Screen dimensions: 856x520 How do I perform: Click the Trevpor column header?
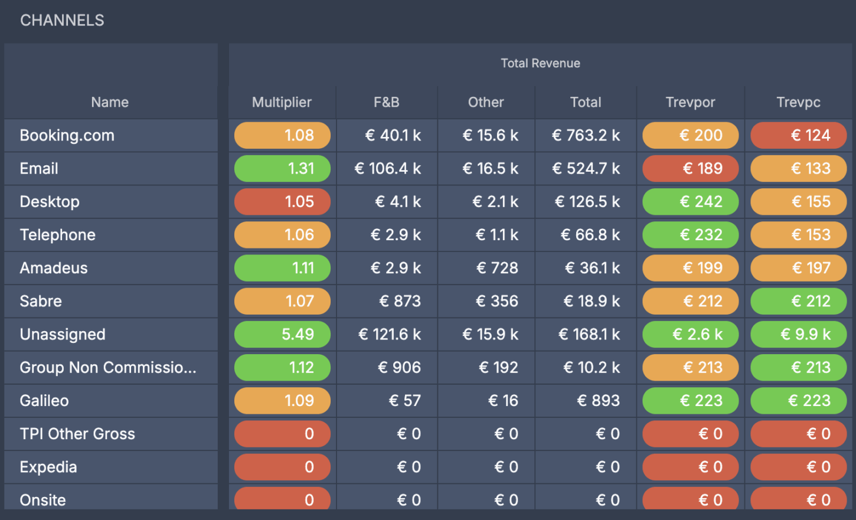click(690, 102)
